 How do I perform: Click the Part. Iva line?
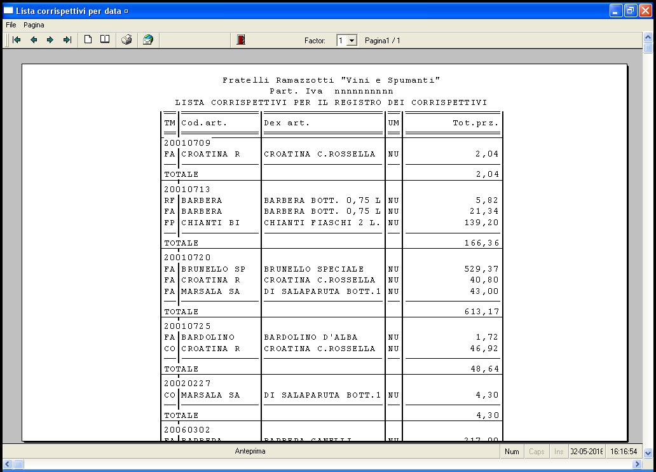pos(331,91)
